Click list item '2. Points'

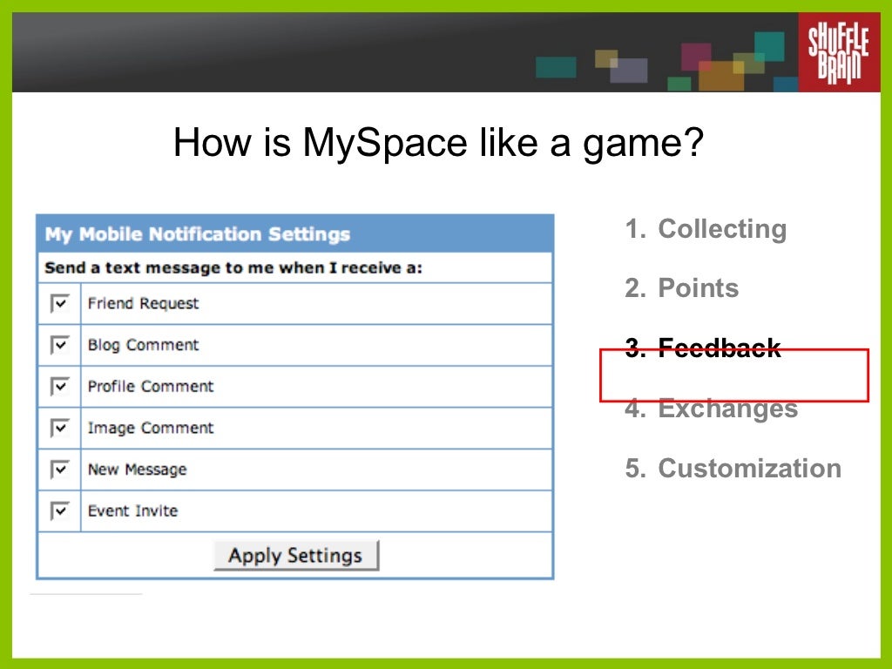(681, 287)
